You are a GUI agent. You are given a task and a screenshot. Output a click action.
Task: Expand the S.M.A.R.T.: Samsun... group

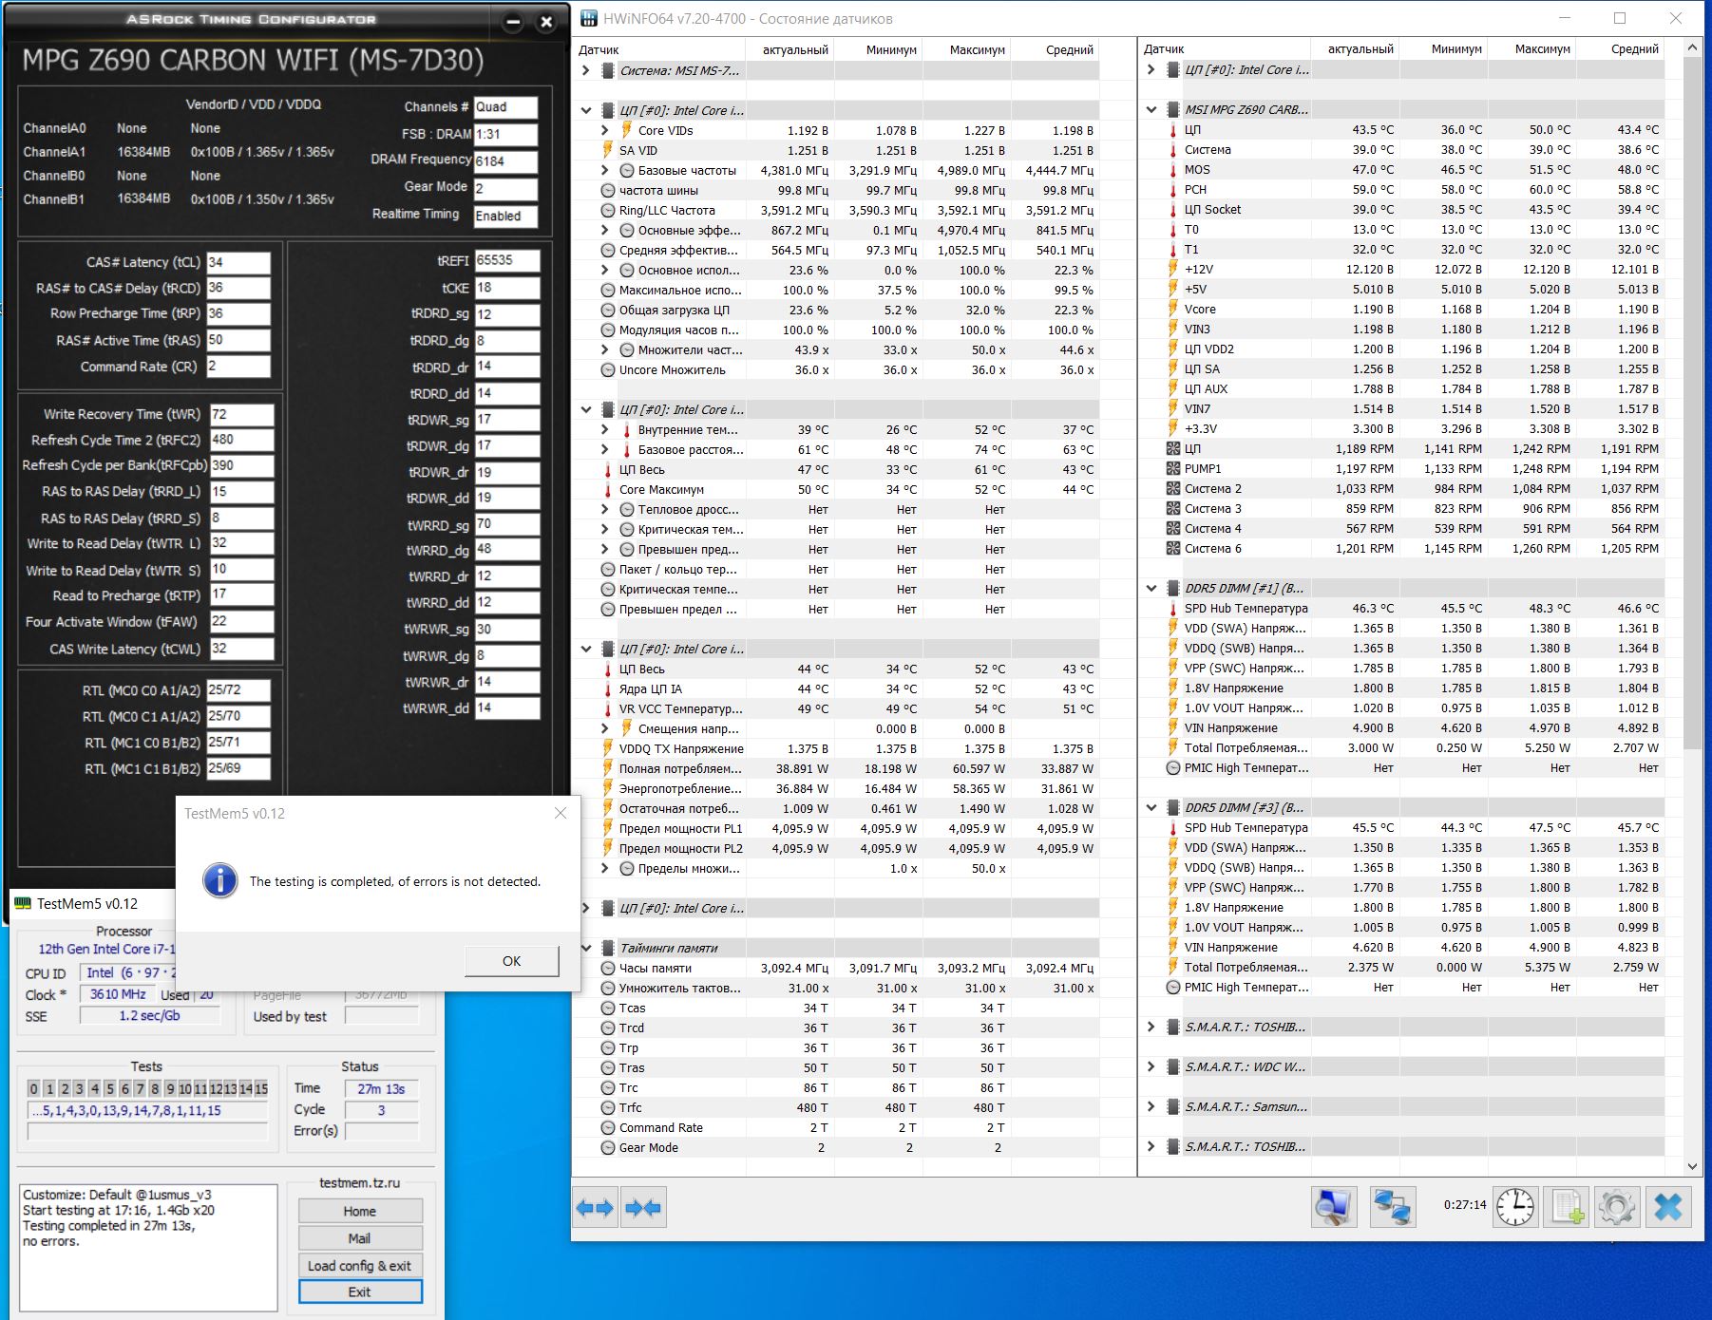1151,1106
